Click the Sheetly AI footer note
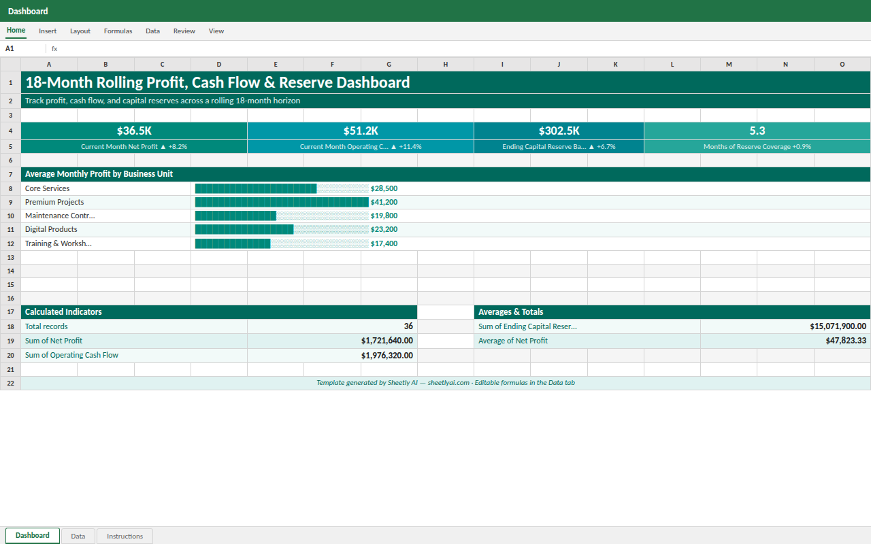The image size is (871, 544). 446,383
